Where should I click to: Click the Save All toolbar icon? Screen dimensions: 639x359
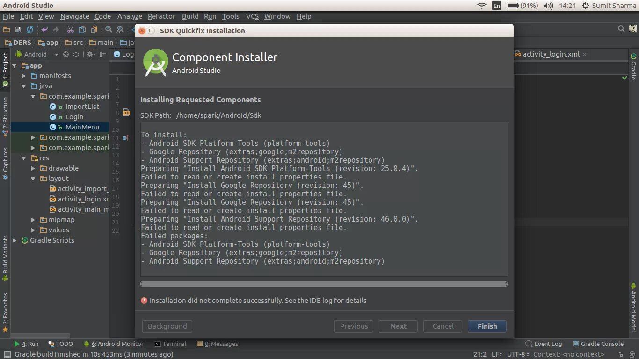click(x=18, y=29)
